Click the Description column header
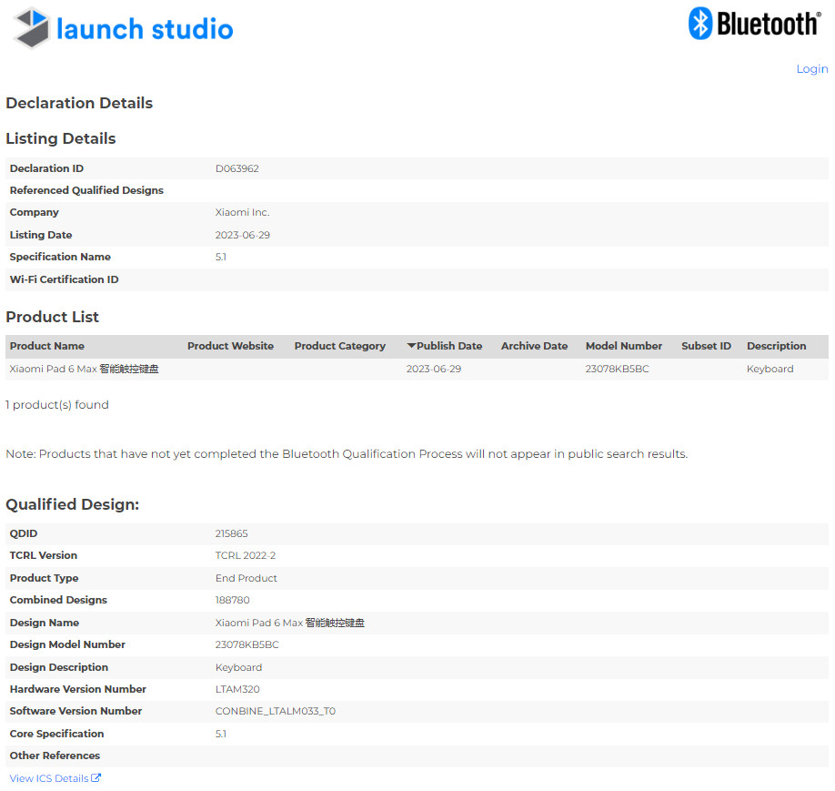 (776, 346)
